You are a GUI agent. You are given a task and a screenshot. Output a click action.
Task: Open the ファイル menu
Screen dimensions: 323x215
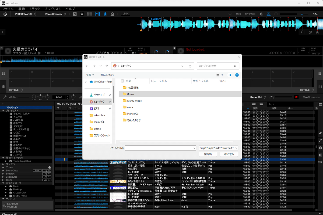coord(8,9)
